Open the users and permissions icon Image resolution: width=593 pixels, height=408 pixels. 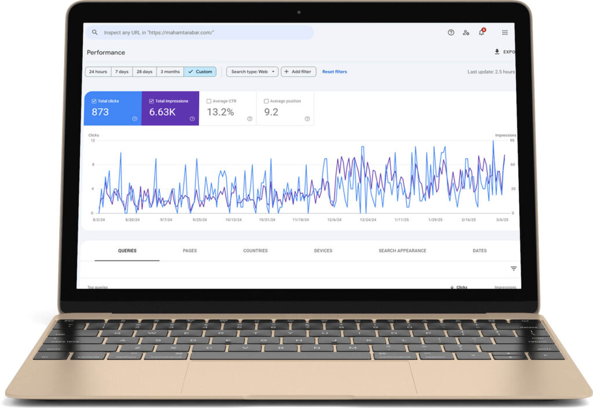tap(466, 32)
